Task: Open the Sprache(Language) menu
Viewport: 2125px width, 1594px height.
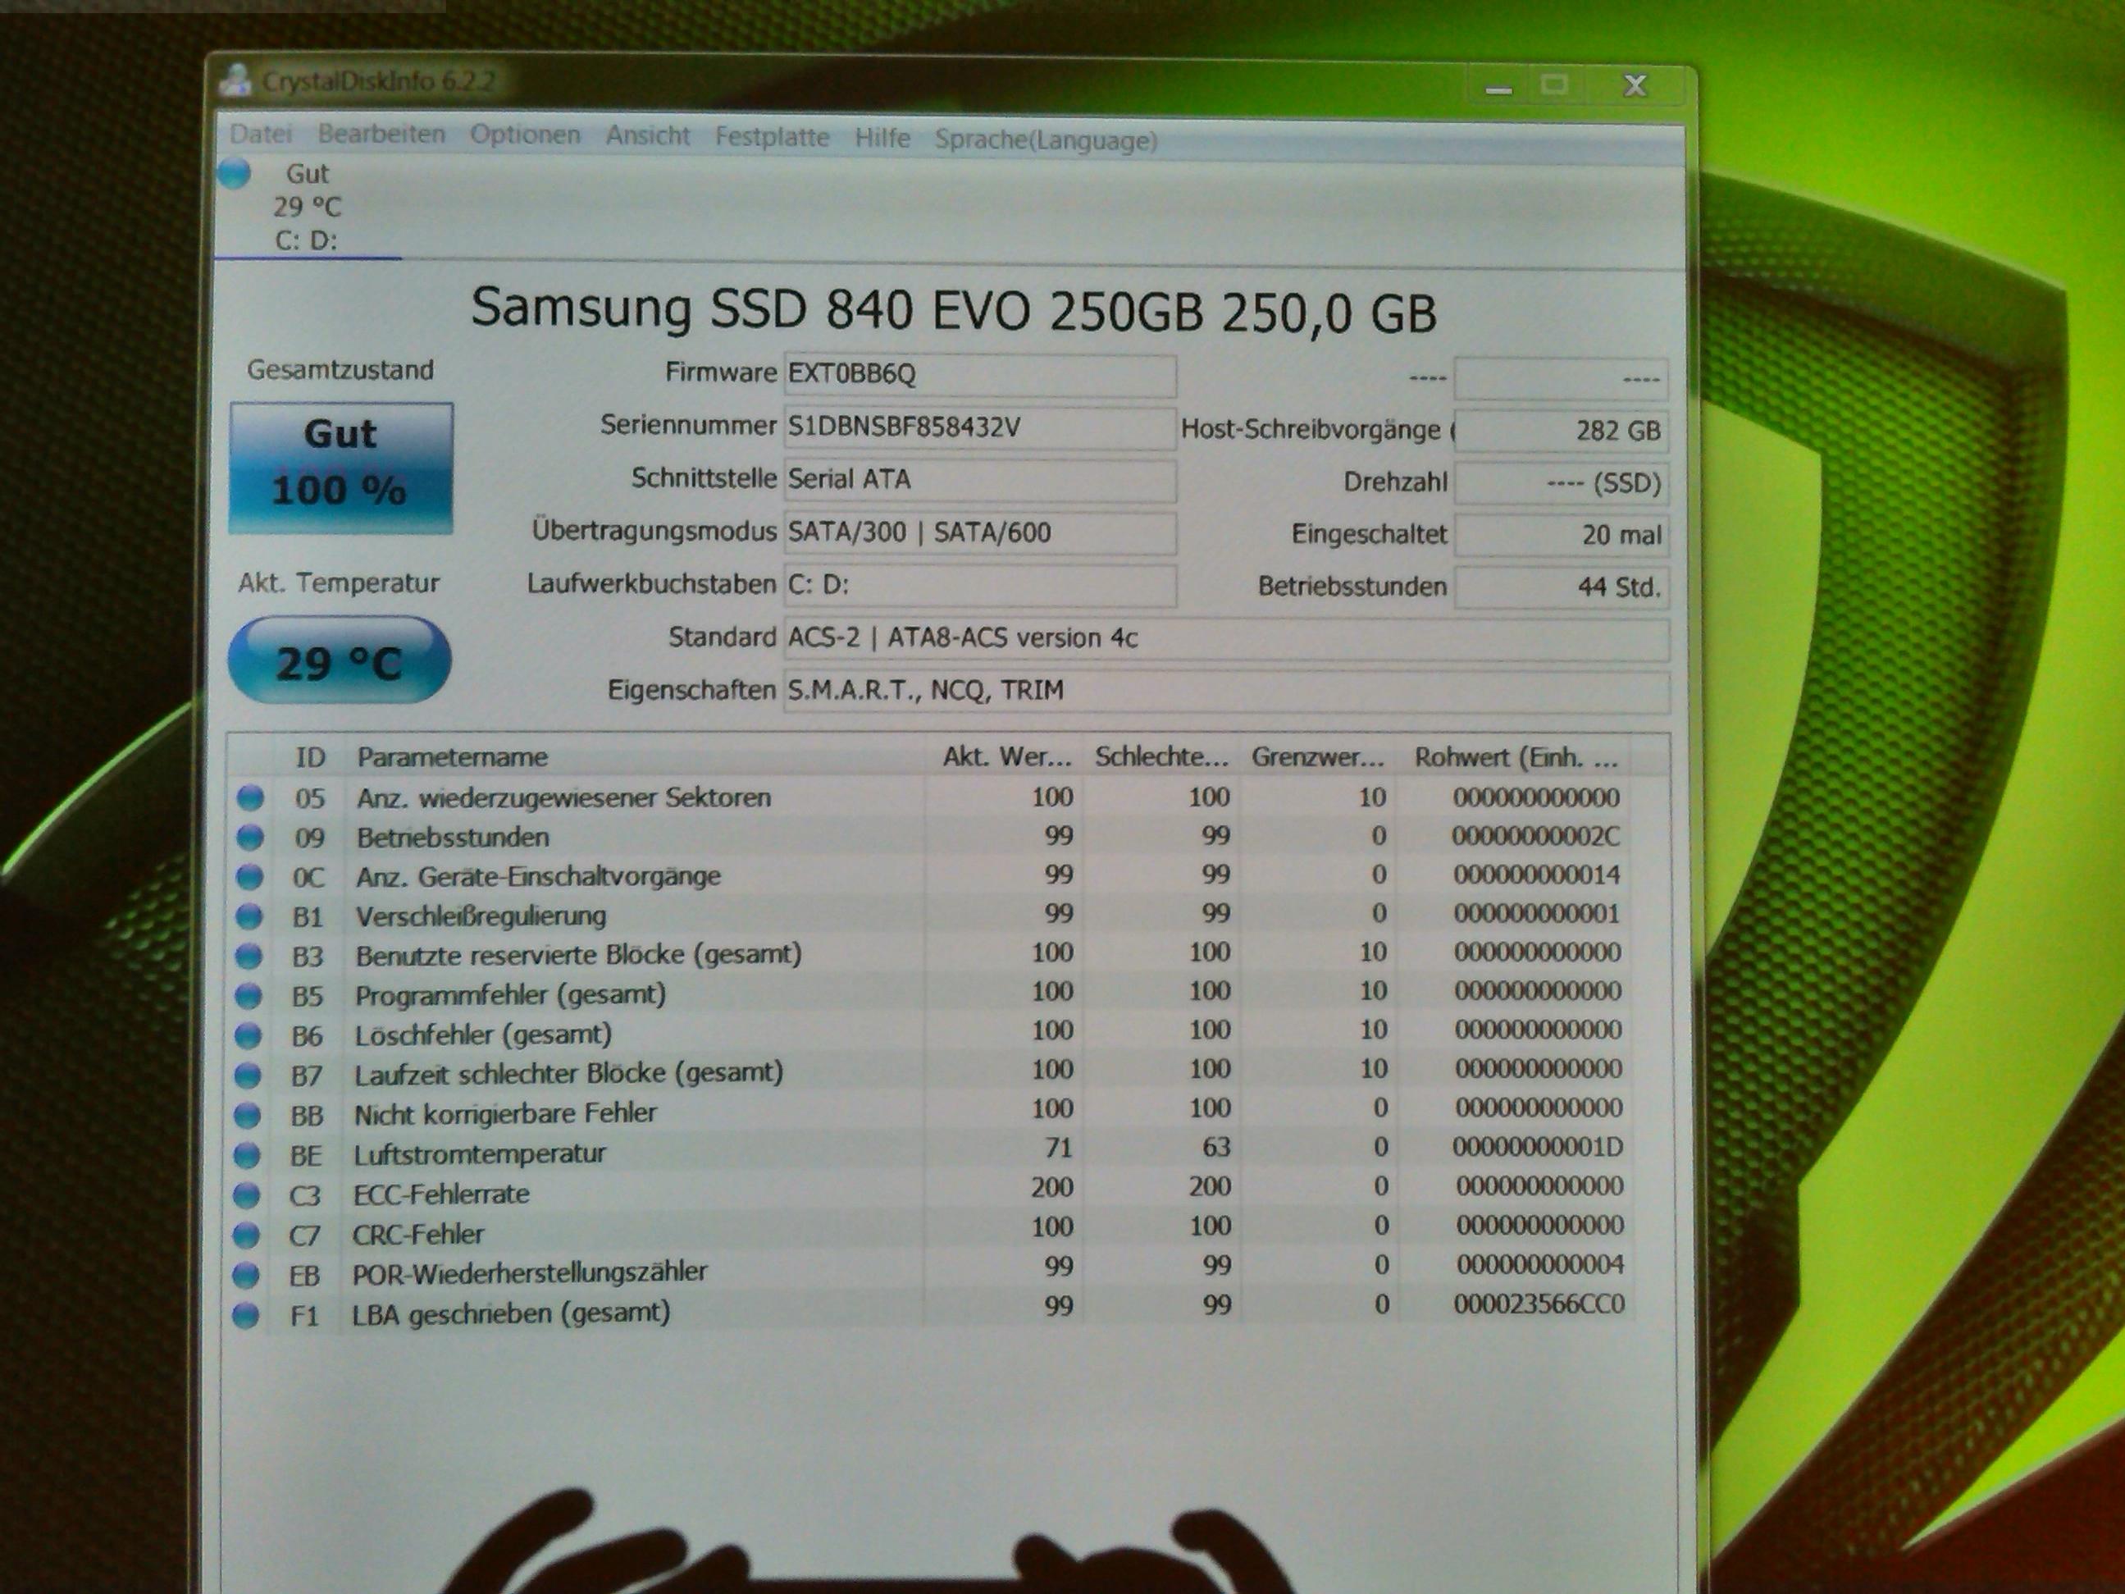Action: [1045, 140]
